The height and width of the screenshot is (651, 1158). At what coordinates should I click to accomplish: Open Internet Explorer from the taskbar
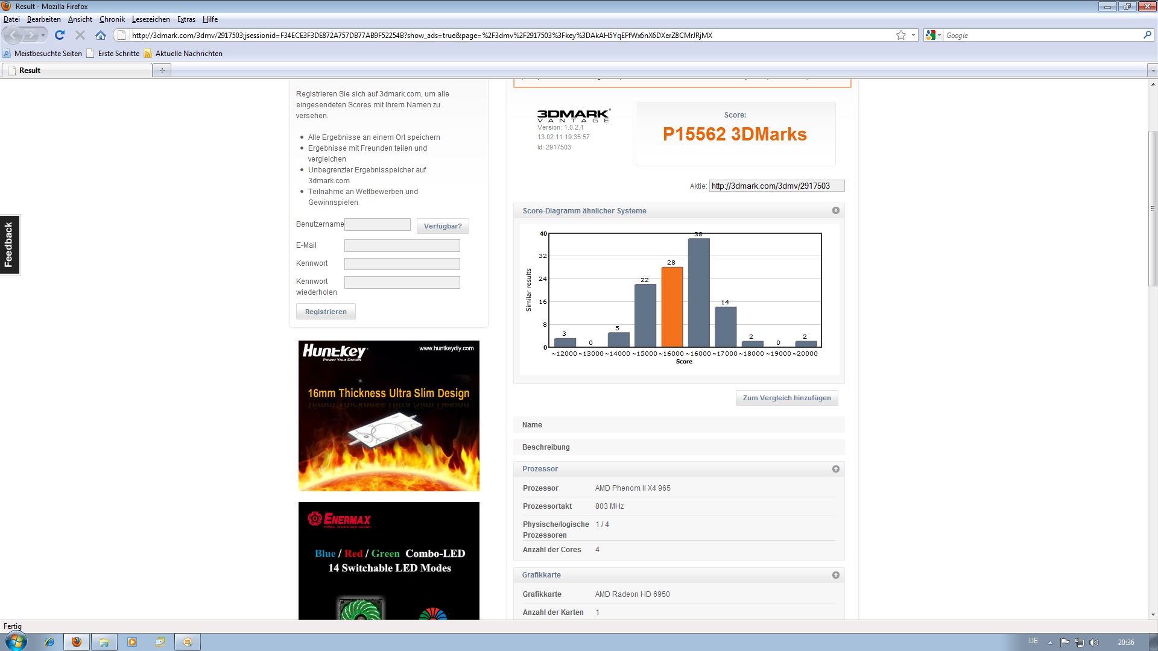click(x=49, y=642)
